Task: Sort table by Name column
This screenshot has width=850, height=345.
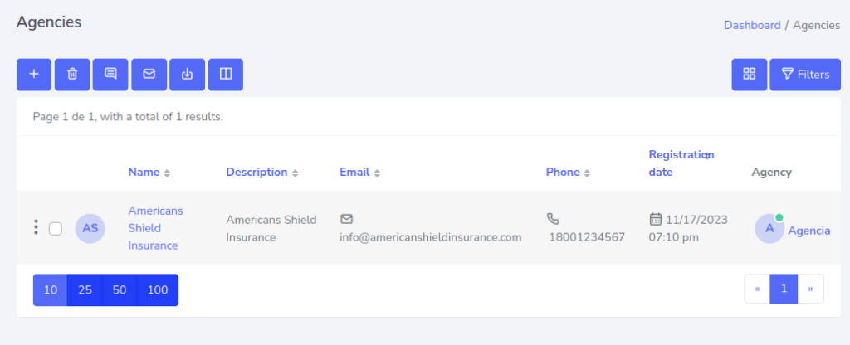Action: [x=149, y=172]
